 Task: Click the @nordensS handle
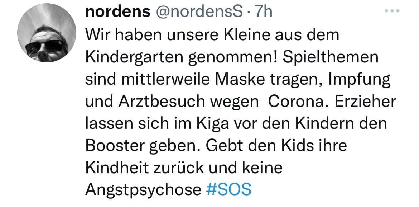pyautogui.click(x=197, y=12)
